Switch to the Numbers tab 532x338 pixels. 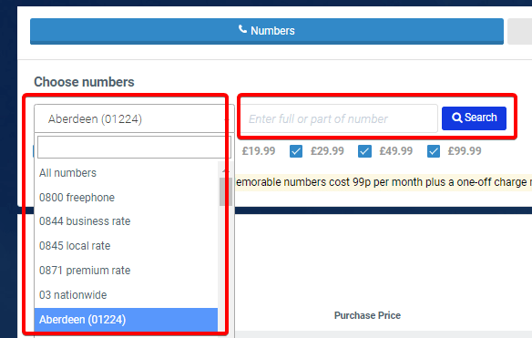(267, 31)
